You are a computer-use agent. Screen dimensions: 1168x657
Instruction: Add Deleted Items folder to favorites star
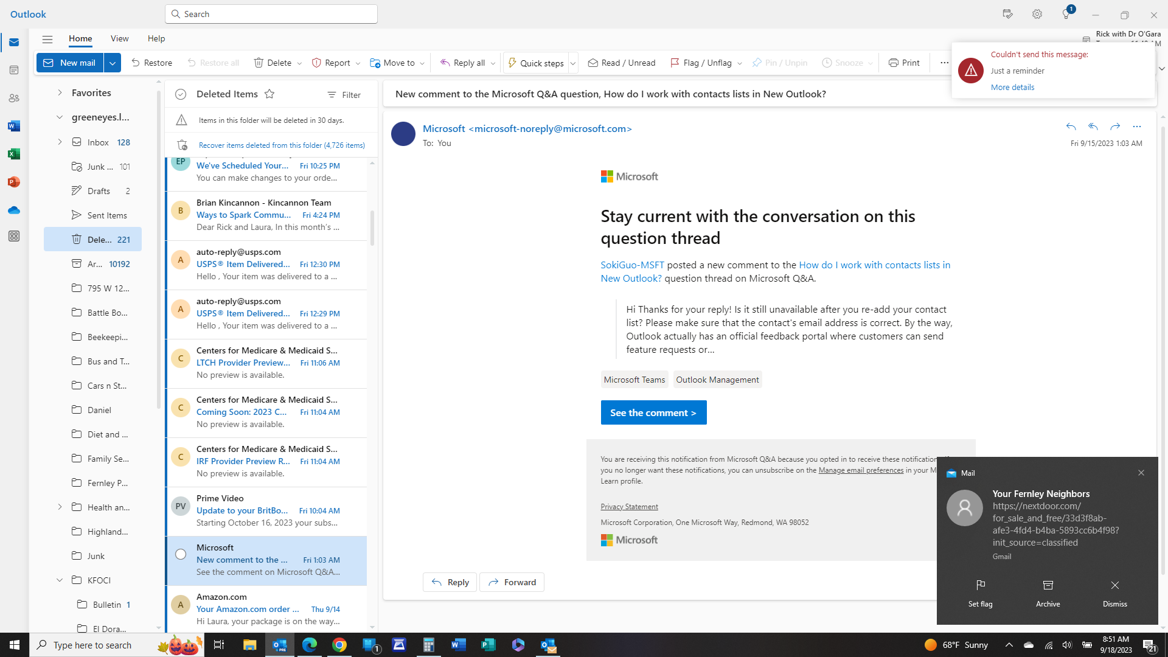pos(269,94)
